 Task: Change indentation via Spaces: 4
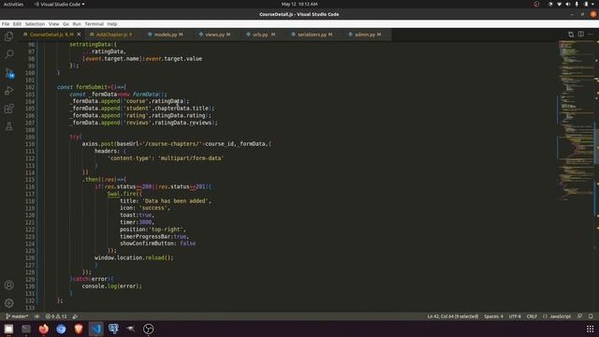pos(493,316)
